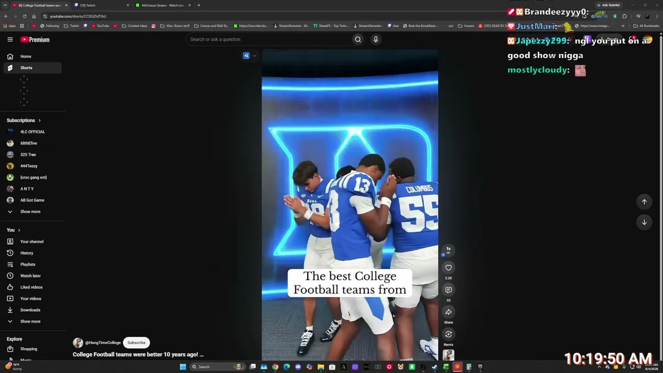This screenshot has height=373, width=663.
Task: Switch to the (10) Twitch tab
Action: (x=101, y=5)
